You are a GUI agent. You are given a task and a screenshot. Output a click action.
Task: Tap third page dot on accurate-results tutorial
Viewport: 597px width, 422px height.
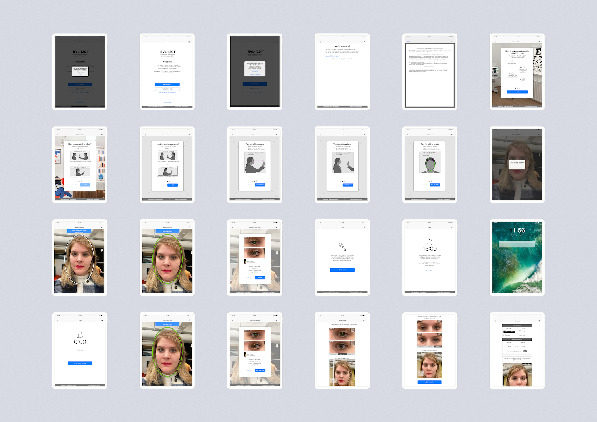click(519, 88)
